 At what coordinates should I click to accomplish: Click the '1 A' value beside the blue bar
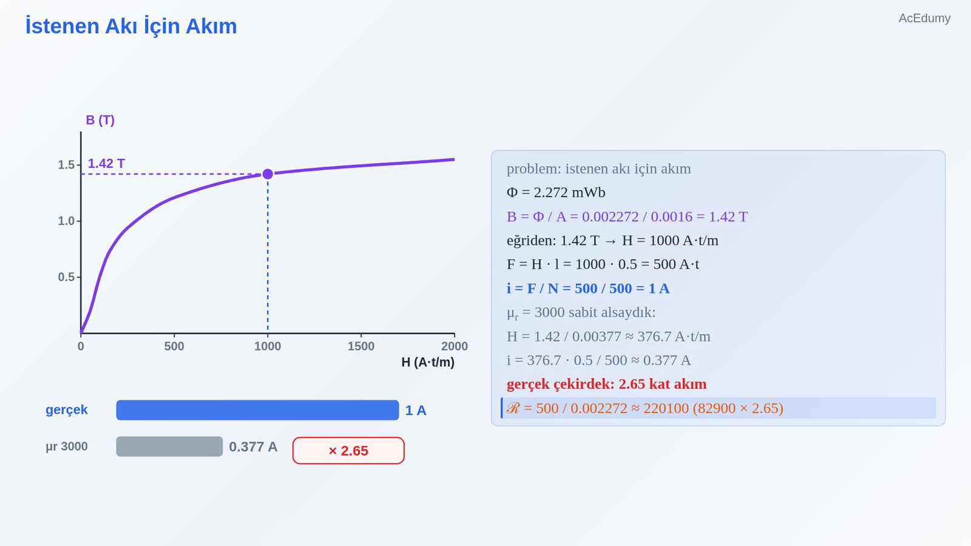(x=416, y=411)
